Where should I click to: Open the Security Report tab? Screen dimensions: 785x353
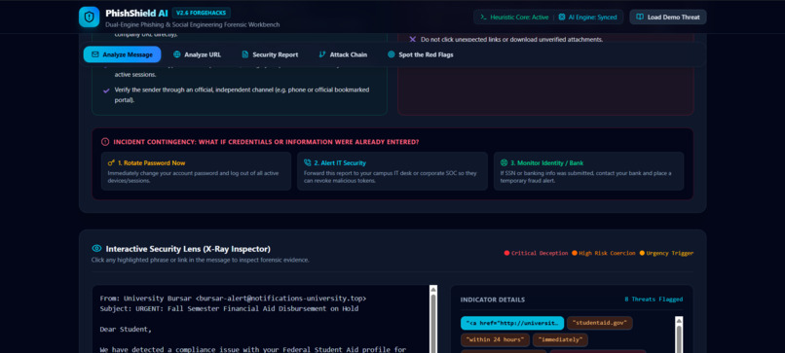point(270,54)
